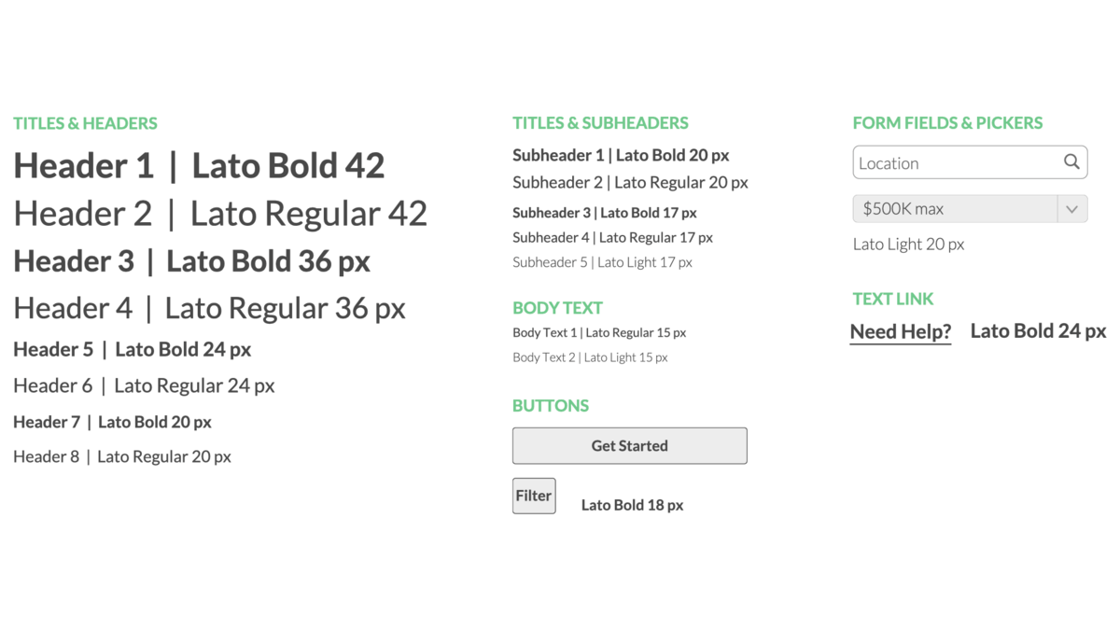Follow the Need Help? text link
The image size is (1120, 630).
[x=901, y=332]
